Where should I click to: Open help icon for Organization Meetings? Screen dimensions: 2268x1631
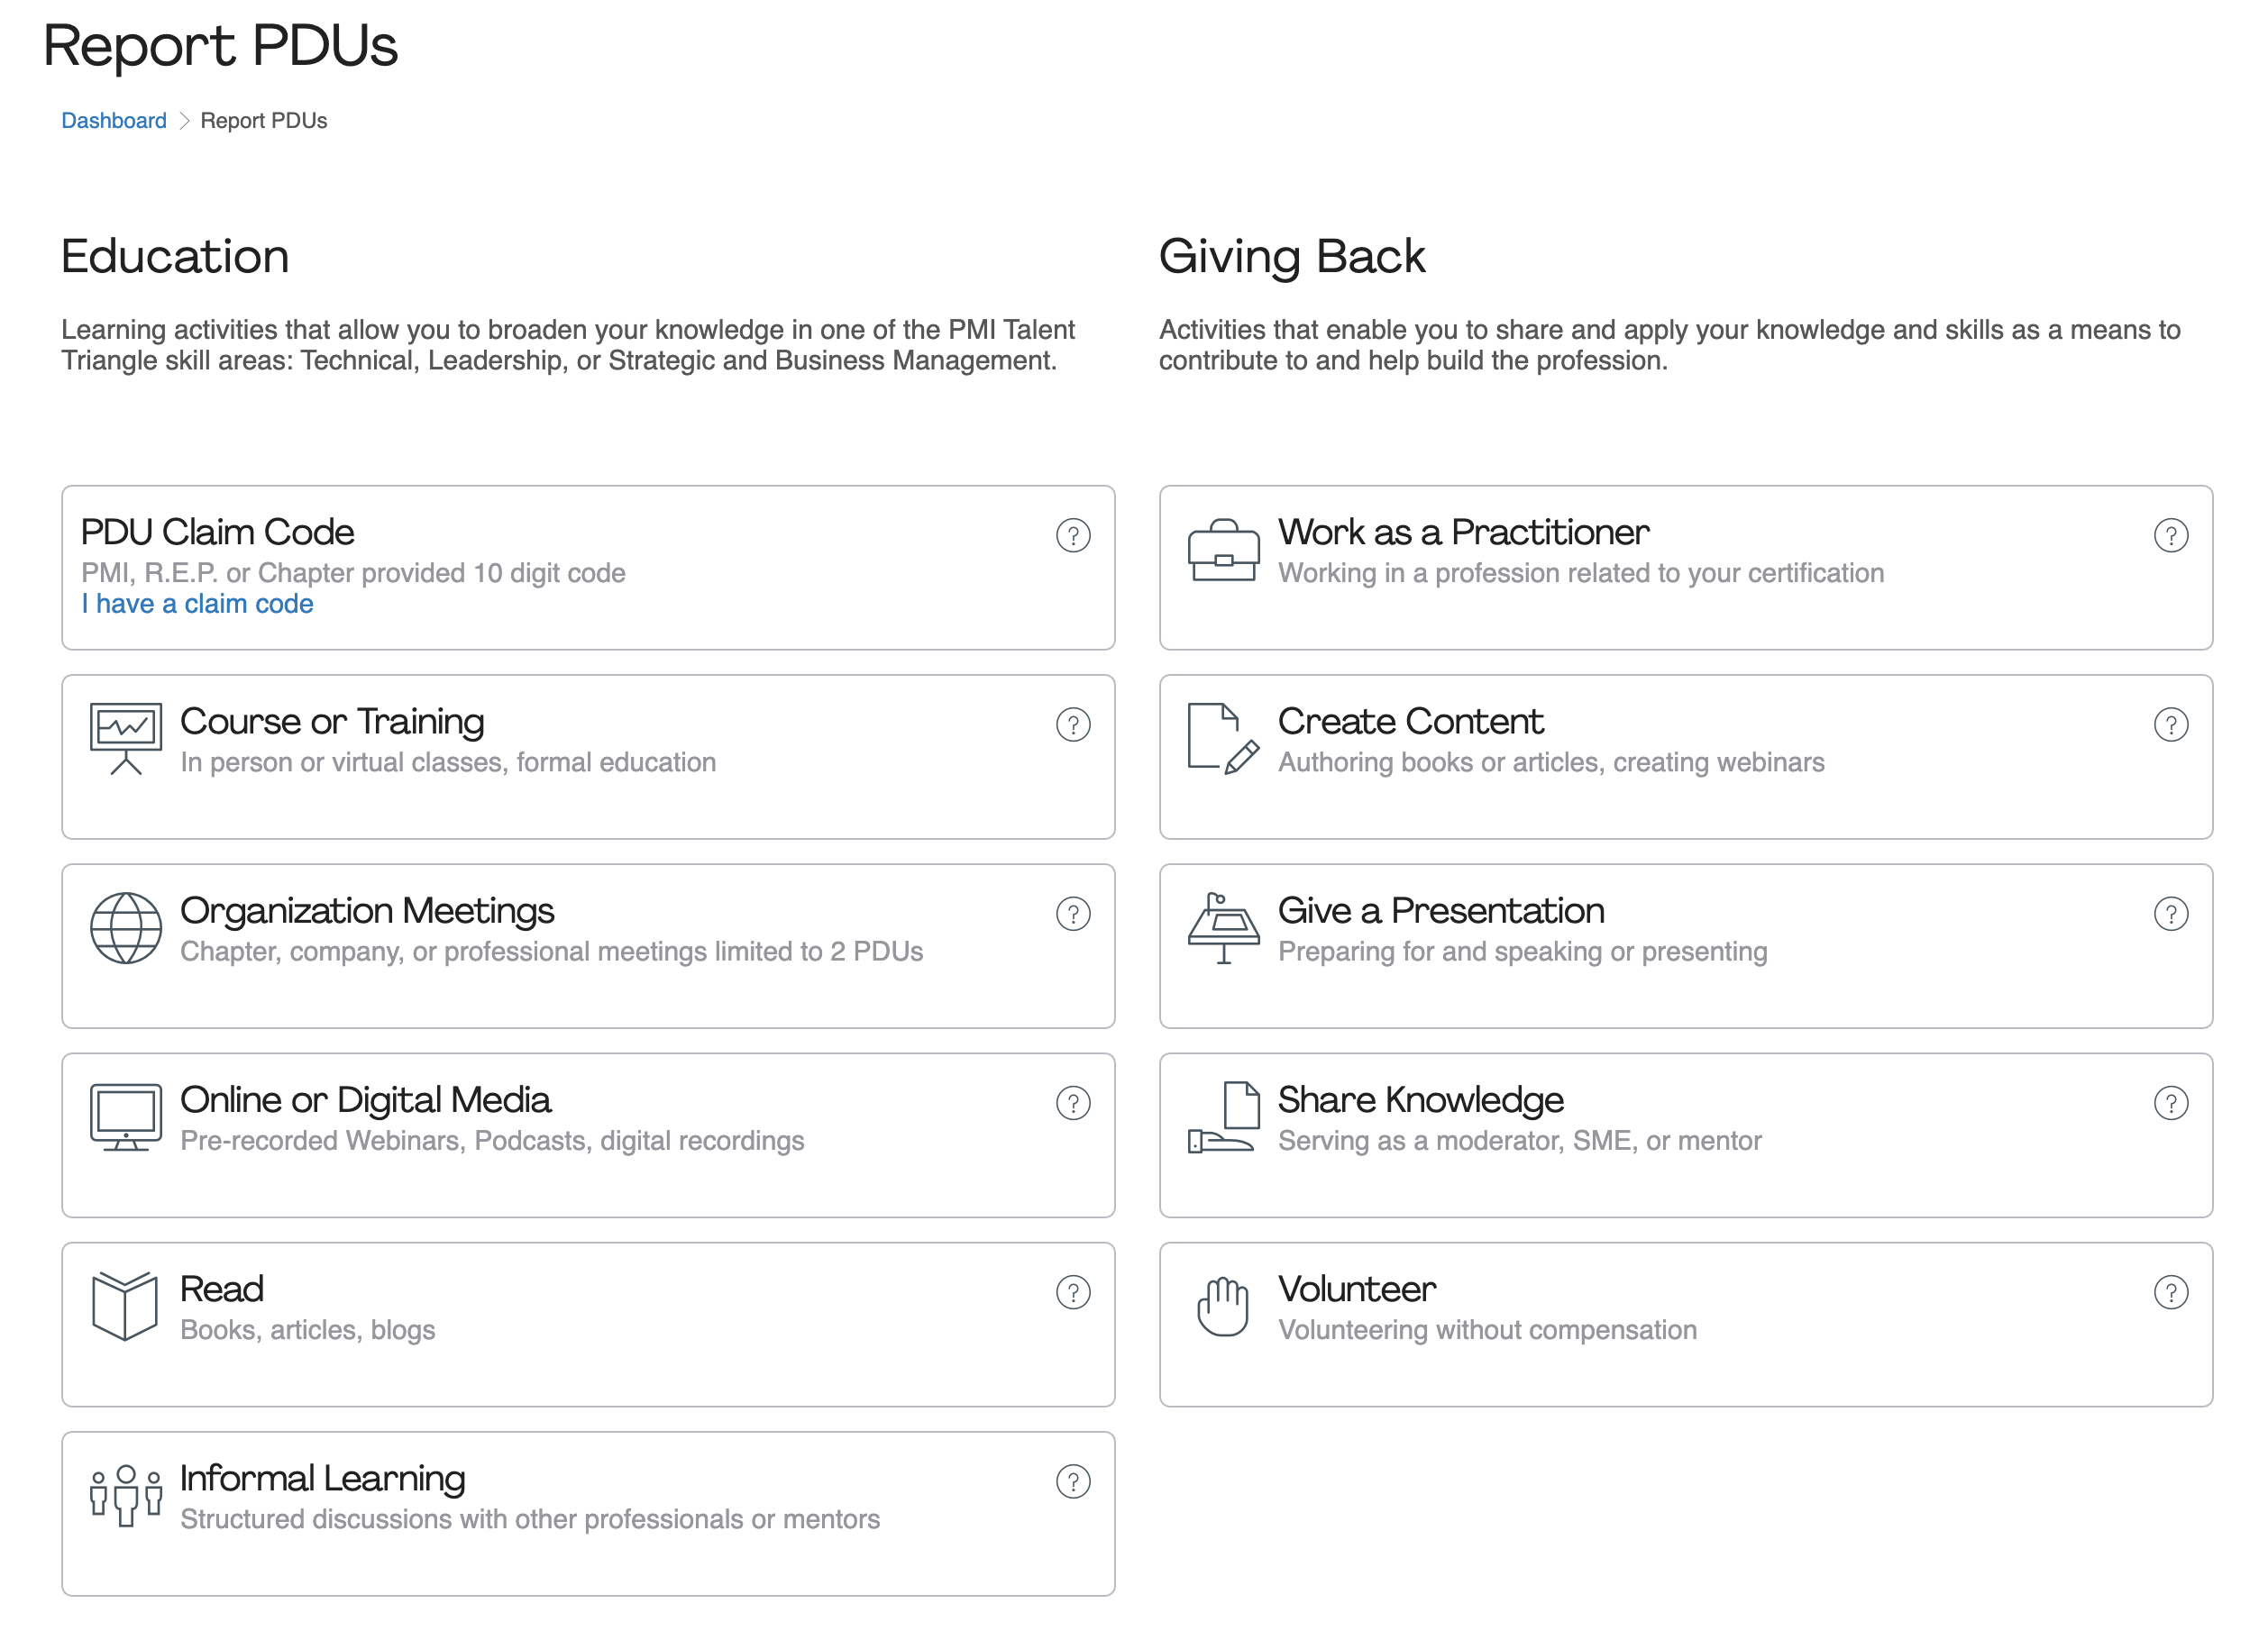1073,914
